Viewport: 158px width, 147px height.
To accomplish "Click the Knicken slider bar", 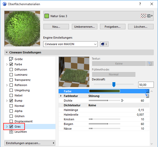I will pos(104,119).
